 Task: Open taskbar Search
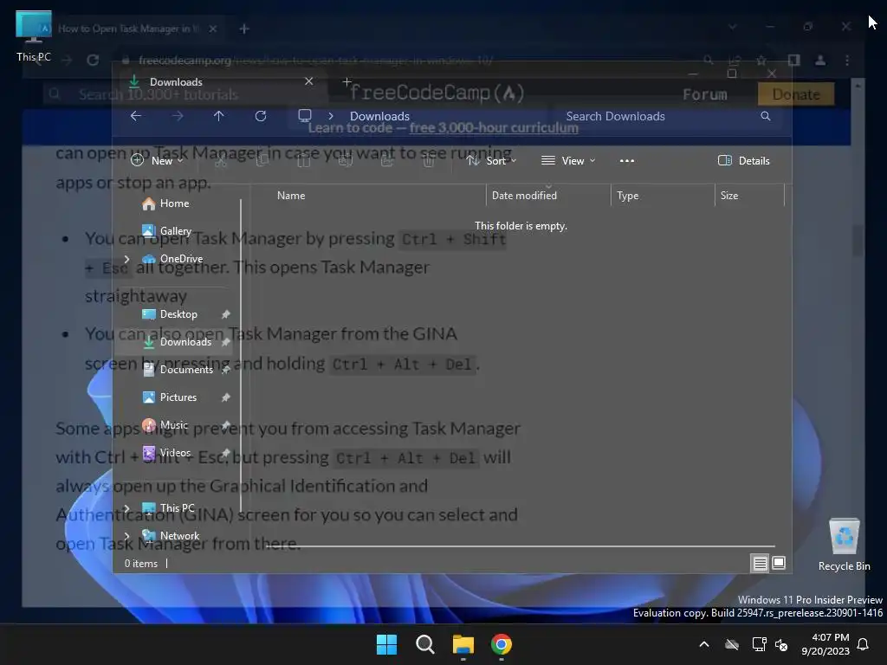(424, 644)
